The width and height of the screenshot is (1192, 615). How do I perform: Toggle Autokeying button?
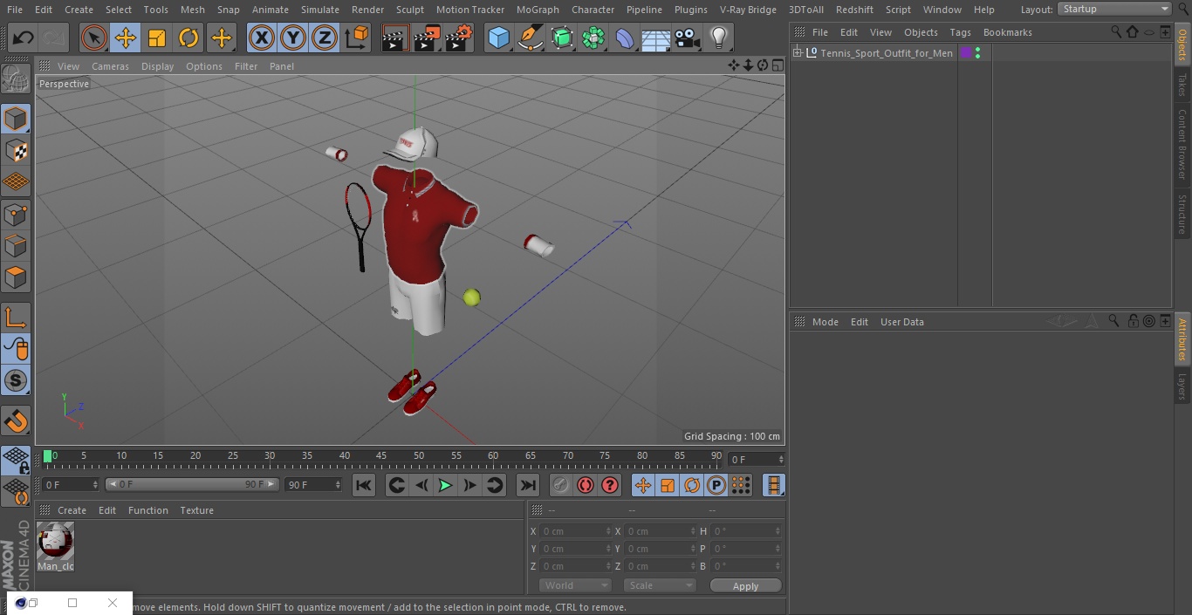(x=586, y=485)
